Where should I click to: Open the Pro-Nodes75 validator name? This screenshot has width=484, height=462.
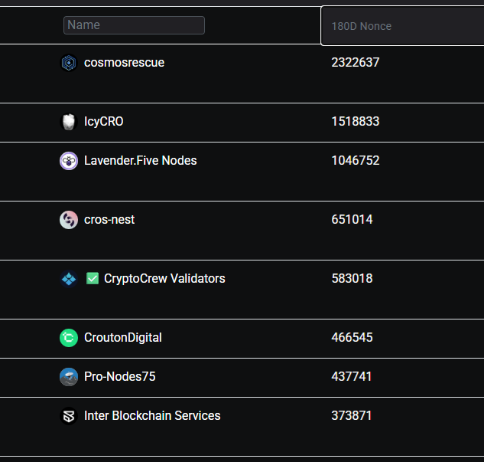click(120, 377)
